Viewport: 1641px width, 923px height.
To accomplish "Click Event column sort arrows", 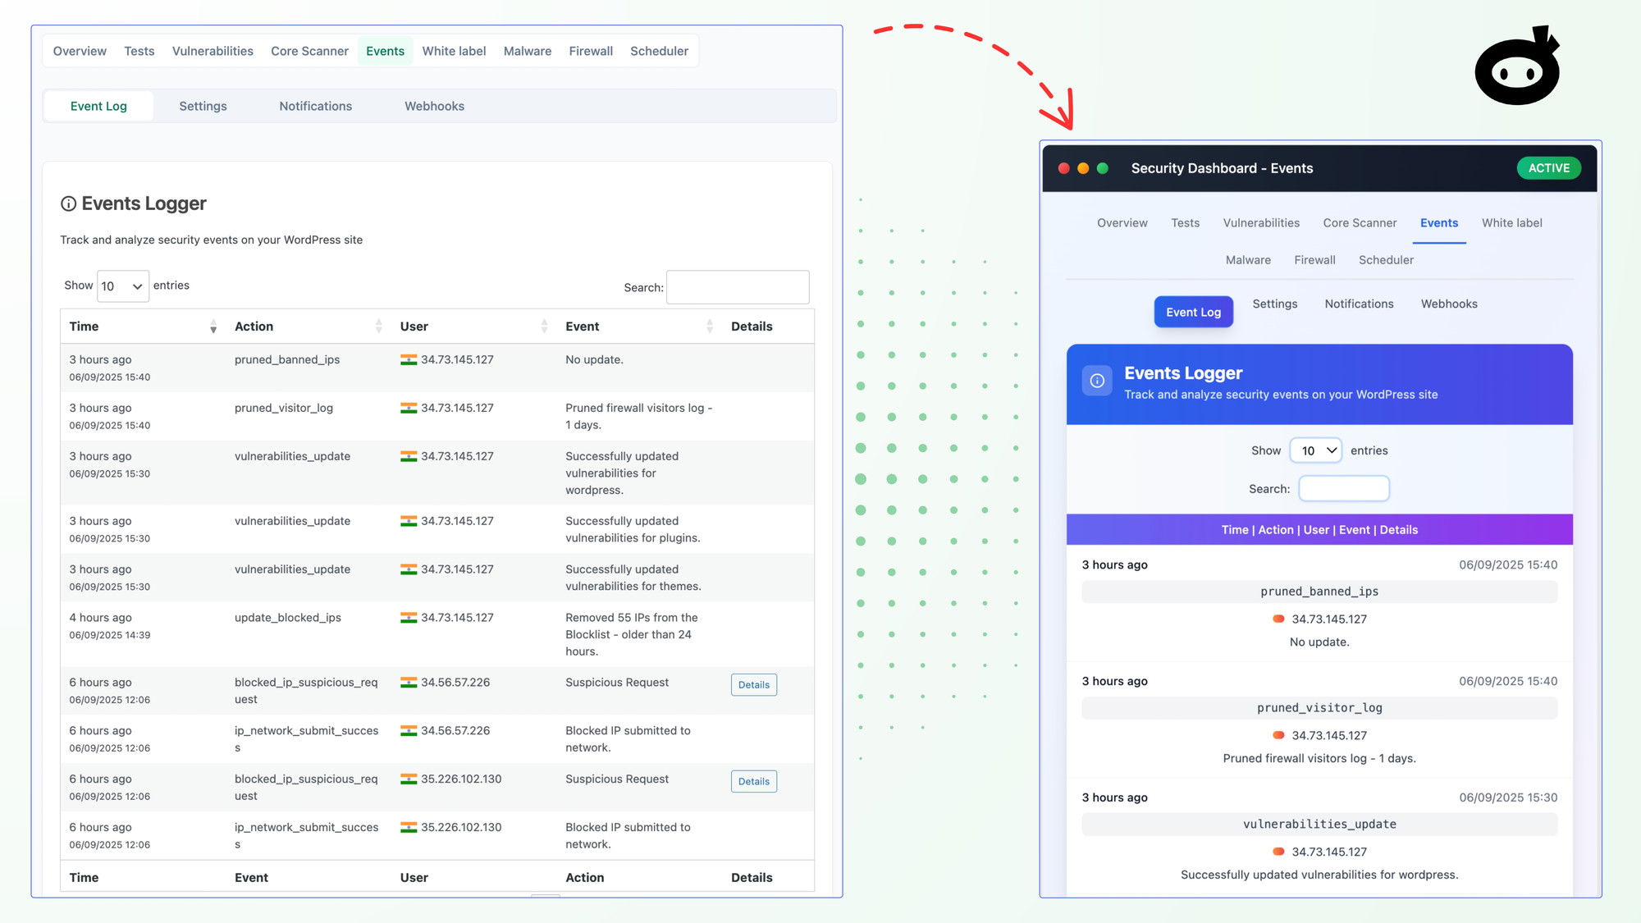I will 710,327.
